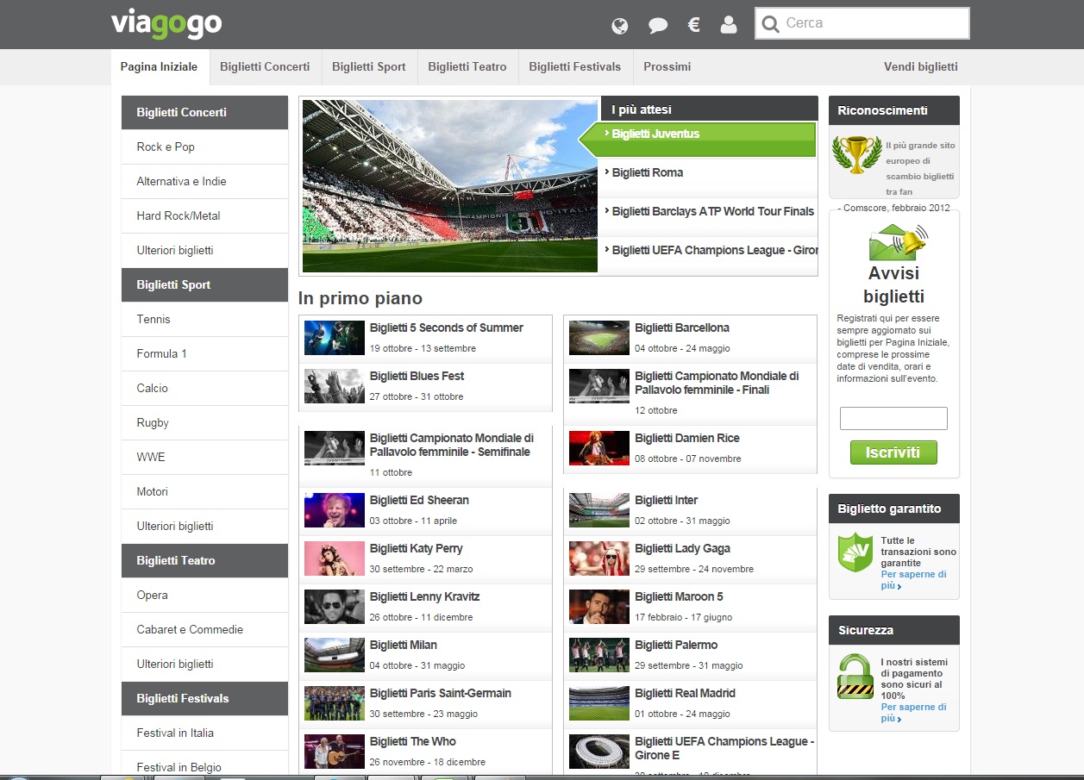
Task: Switch to the Pagina Iniziale tab
Action: tap(159, 66)
